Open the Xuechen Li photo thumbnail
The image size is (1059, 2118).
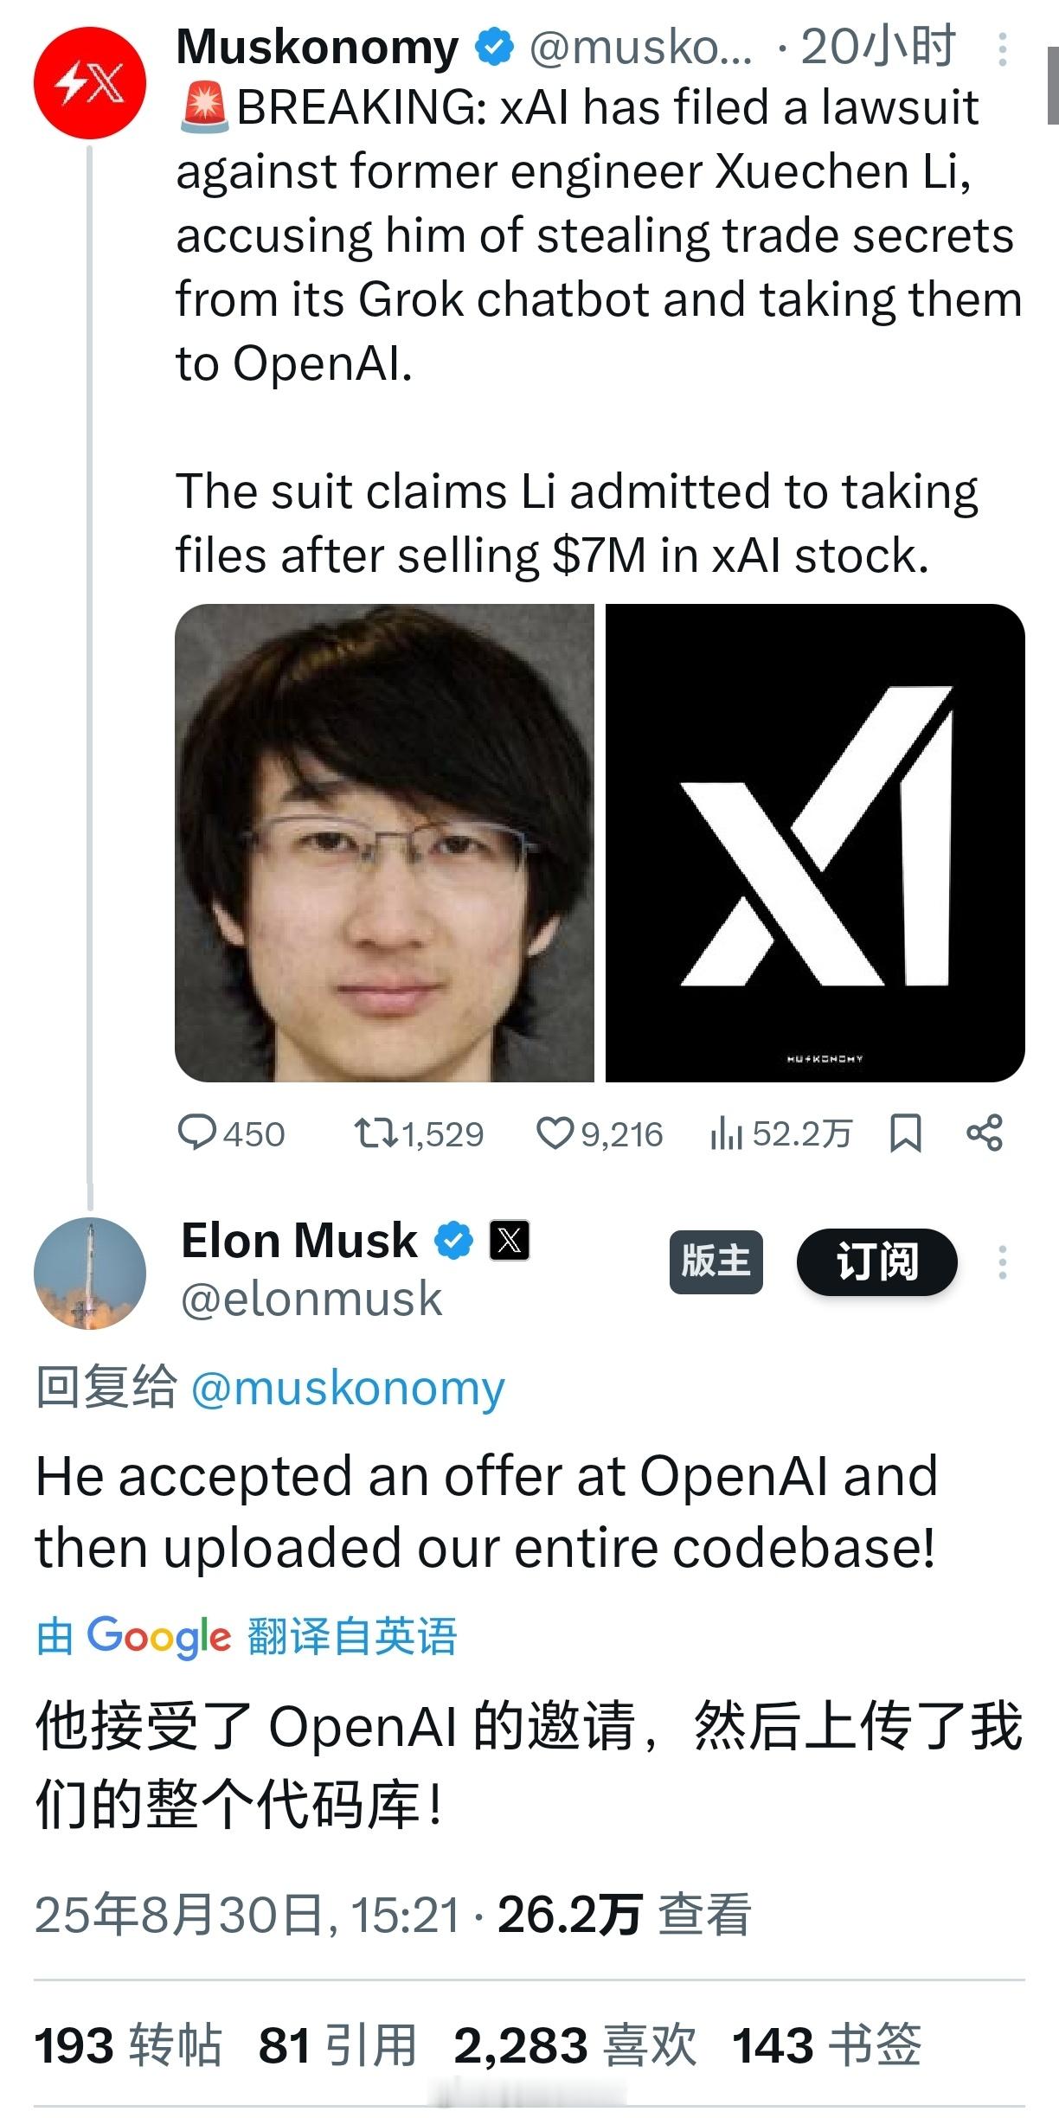[384, 843]
